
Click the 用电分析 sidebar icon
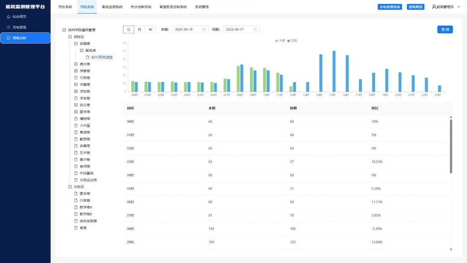tap(8, 38)
